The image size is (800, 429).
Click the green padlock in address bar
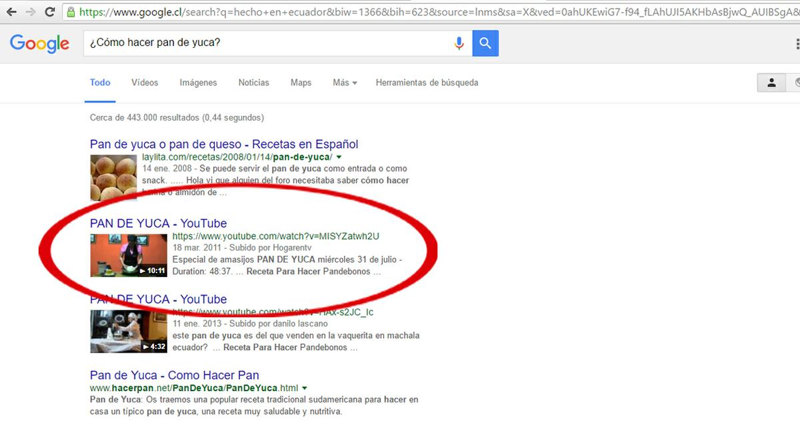pos(71,12)
